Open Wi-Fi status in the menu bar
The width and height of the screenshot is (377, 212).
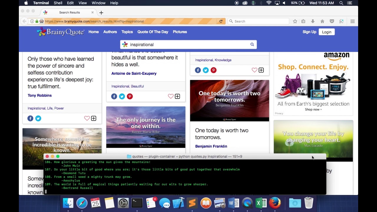[269, 3]
